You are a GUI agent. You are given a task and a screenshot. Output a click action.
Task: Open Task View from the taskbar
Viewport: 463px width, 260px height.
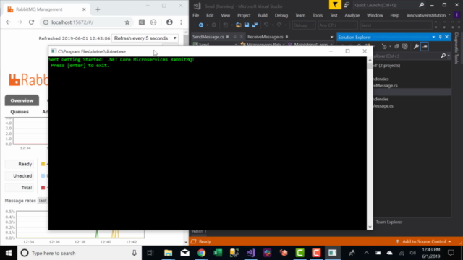pyautogui.click(x=150, y=253)
